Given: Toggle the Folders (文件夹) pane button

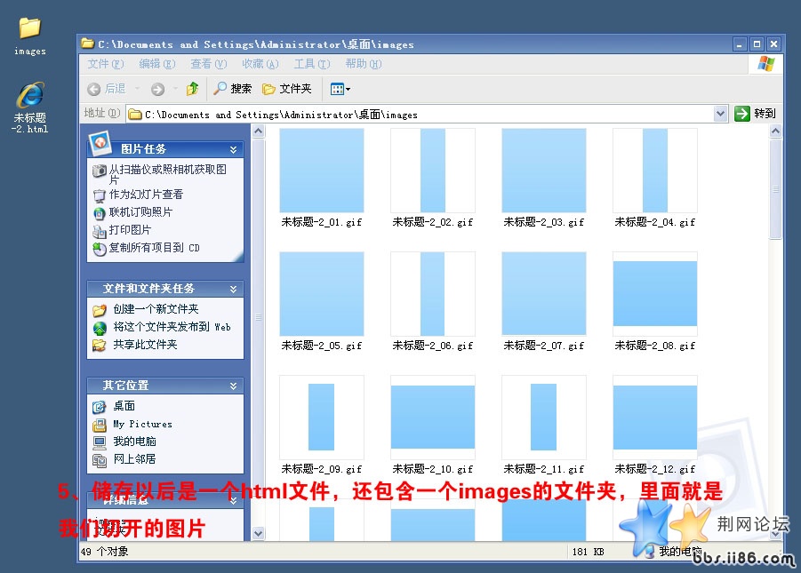Looking at the screenshot, I should [x=286, y=89].
